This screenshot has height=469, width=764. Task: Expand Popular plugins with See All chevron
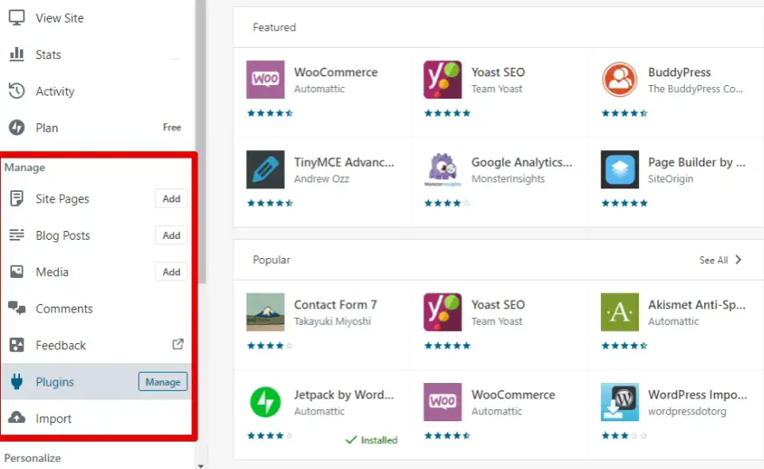[739, 260]
